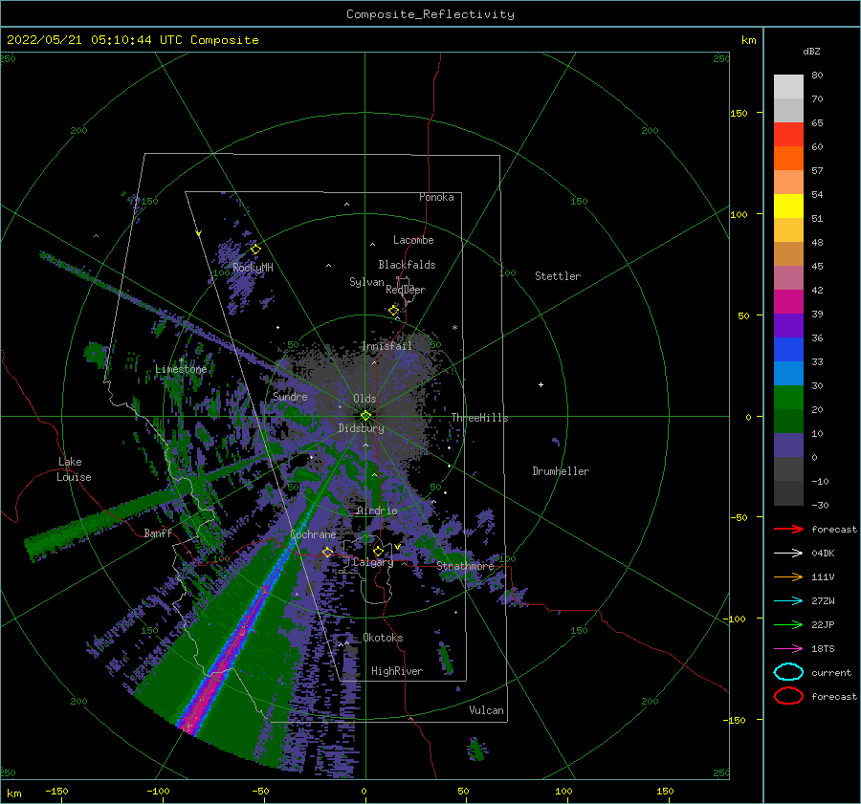
Task: Click the magenta 18TS arrow legend icon
Action: pyautogui.click(x=788, y=649)
